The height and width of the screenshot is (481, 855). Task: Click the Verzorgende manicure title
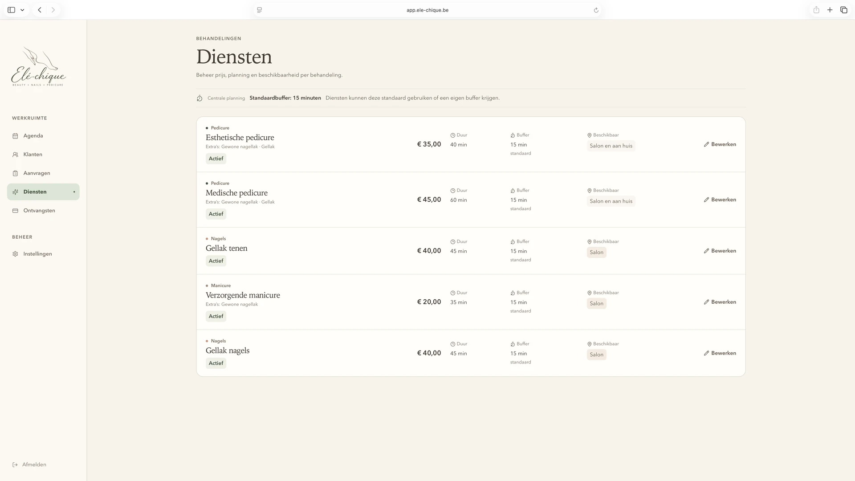tap(243, 295)
